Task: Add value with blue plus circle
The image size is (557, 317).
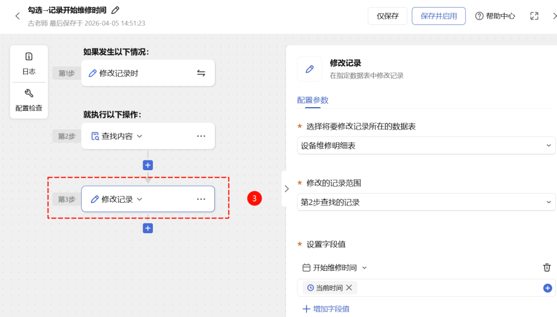Action: 547,288
